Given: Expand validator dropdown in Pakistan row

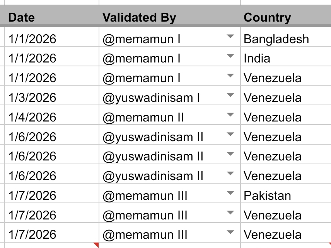Looking at the screenshot, I should click(x=230, y=193).
